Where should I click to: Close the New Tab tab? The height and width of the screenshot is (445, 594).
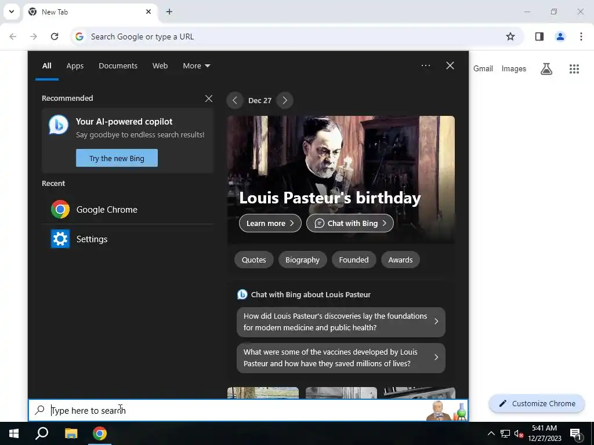click(x=148, y=12)
